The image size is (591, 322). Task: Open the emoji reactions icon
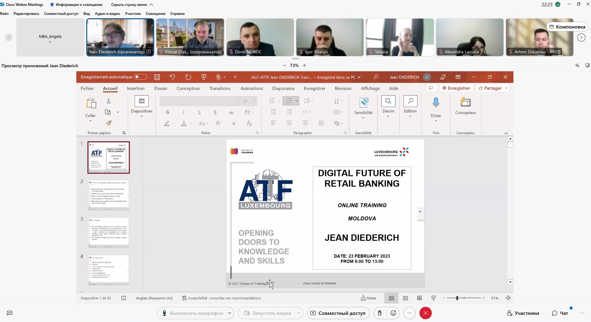(393, 313)
